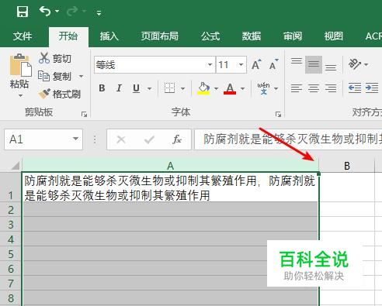The width and height of the screenshot is (382, 306).
Task: Click the 剪切 cut button
Action: pos(55,58)
